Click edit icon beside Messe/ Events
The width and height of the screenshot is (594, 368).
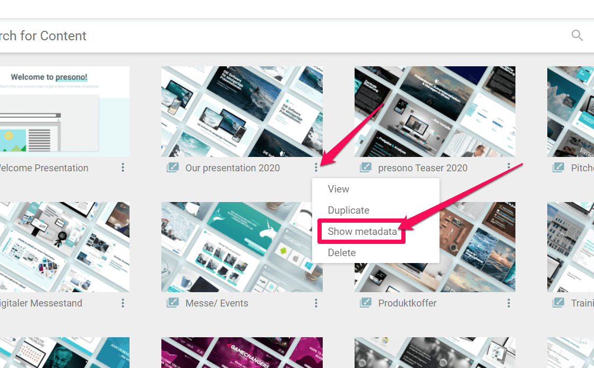click(173, 302)
